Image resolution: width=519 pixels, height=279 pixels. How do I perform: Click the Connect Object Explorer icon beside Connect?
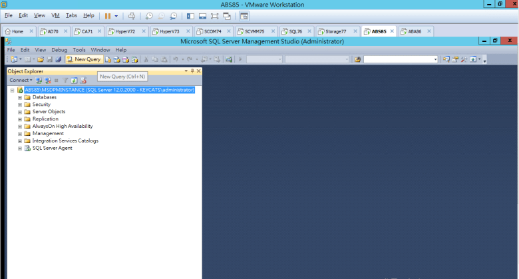click(x=39, y=81)
